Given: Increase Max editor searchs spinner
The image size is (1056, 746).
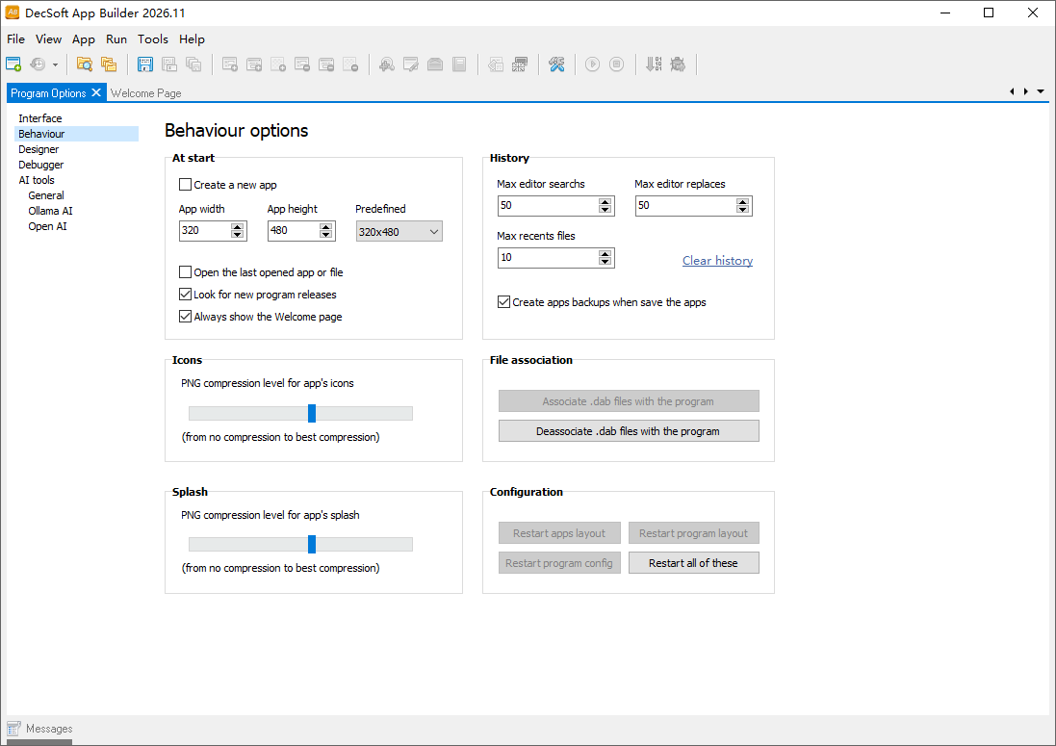Looking at the screenshot, I should point(605,201).
